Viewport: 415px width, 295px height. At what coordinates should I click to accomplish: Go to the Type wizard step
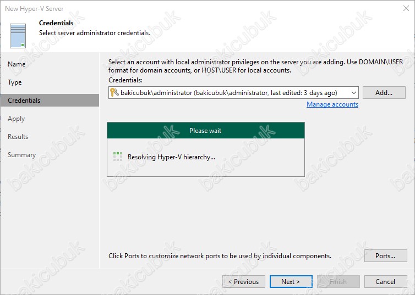15,82
